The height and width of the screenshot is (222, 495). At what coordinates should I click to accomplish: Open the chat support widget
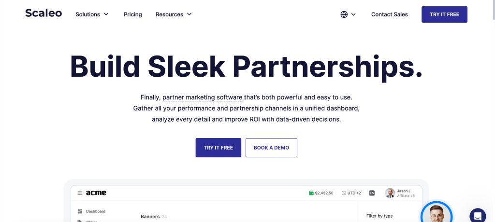[x=477, y=216]
